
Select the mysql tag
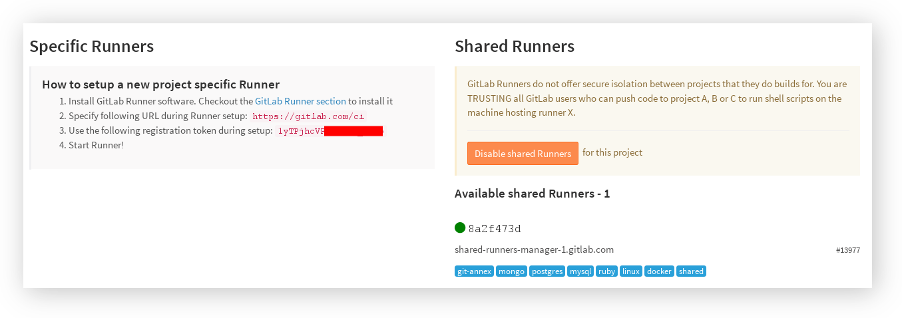click(x=580, y=271)
